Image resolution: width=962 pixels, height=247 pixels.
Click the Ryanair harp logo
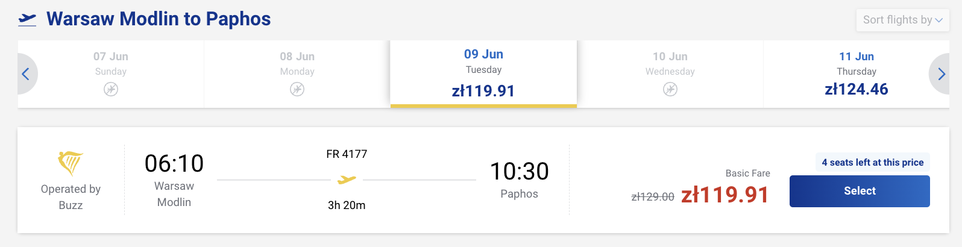coord(70,163)
